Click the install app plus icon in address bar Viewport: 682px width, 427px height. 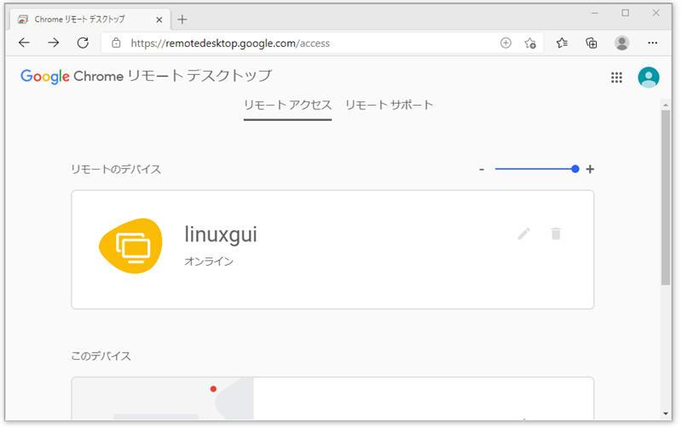(x=506, y=43)
